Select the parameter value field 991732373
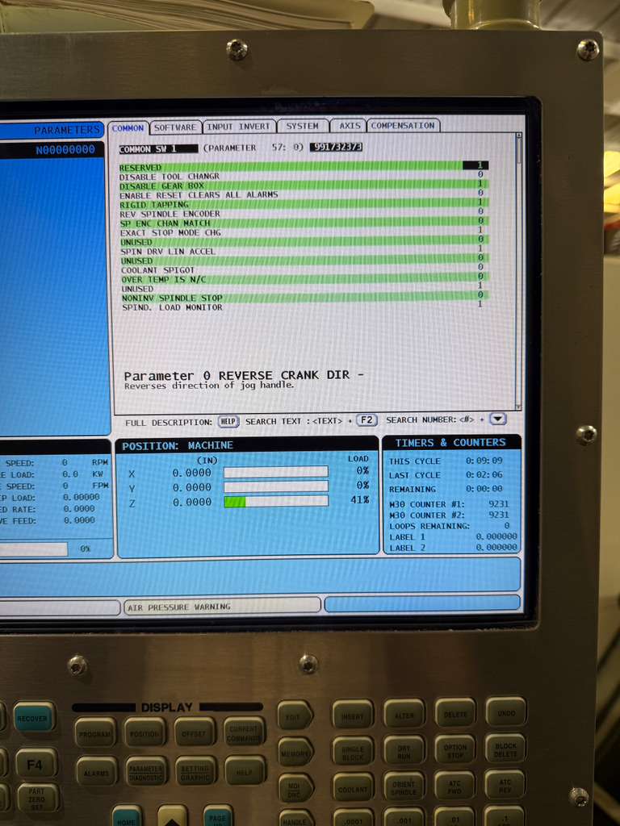620x826 pixels. coord(336,148)
